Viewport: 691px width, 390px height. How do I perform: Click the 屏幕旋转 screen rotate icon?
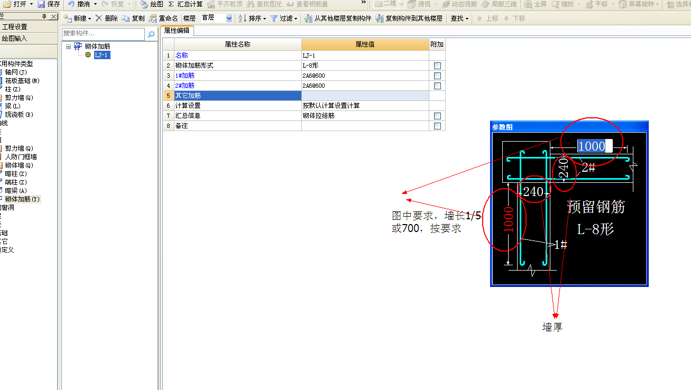[x=623, y=4]
